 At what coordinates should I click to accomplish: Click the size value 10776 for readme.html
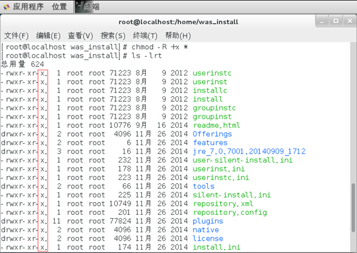pos(120,125)
